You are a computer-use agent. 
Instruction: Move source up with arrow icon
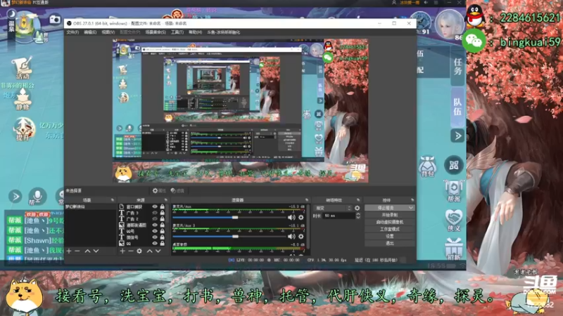[x=149, y=251]
